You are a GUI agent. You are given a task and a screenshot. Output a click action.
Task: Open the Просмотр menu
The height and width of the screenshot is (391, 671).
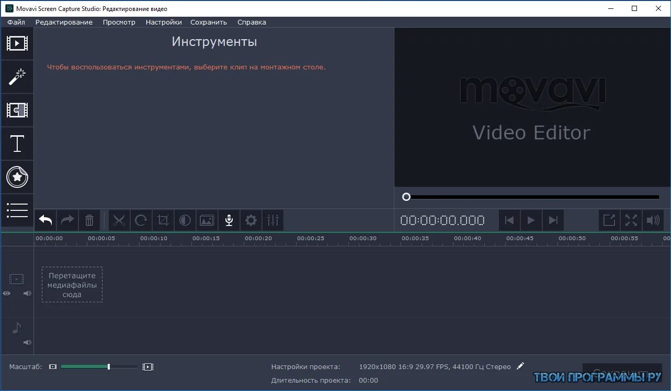119,22
